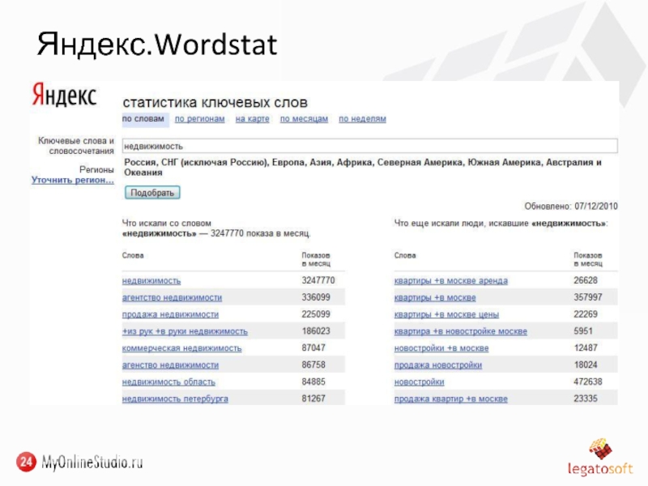Open the 'недвижимость' keyword link

pos(151,281)
